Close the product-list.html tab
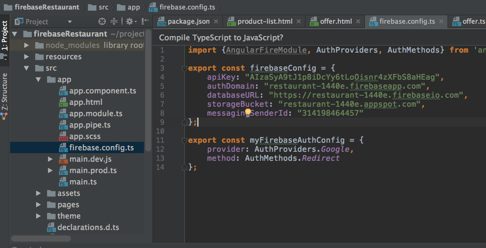486x248 pixels. tap(299, 21)
